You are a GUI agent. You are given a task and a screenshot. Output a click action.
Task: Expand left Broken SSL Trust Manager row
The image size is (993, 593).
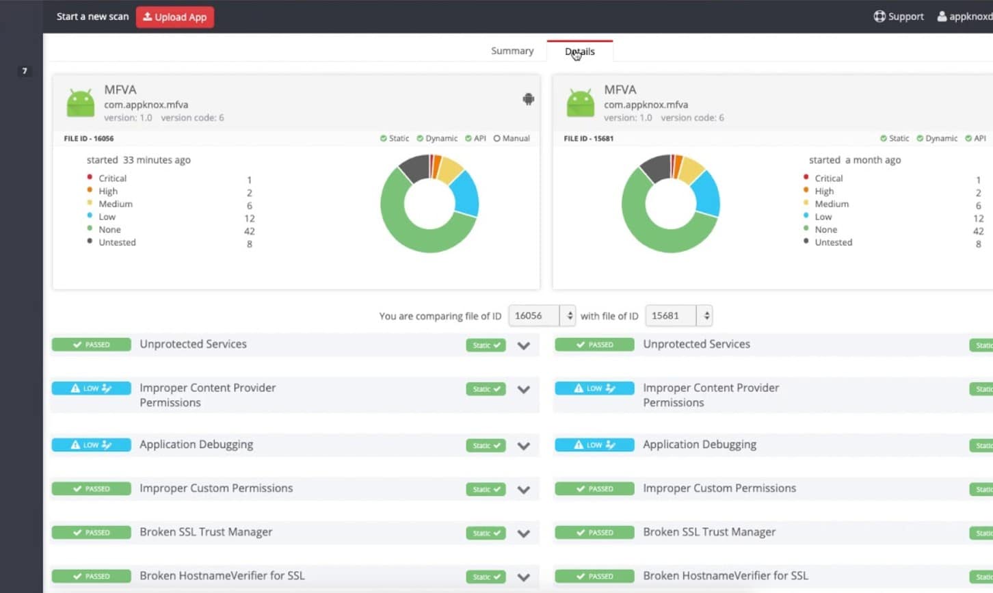click(x=524, y=533)
